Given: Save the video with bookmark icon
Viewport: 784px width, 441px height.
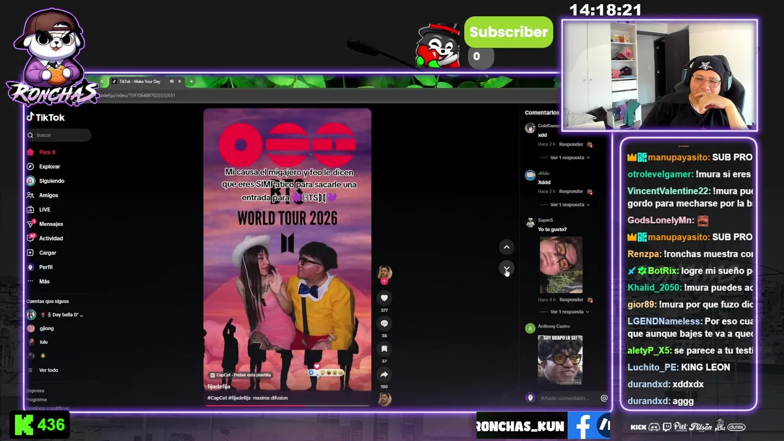Looking at the screenshot, I should pyautogui.click(x=384, y=349).
